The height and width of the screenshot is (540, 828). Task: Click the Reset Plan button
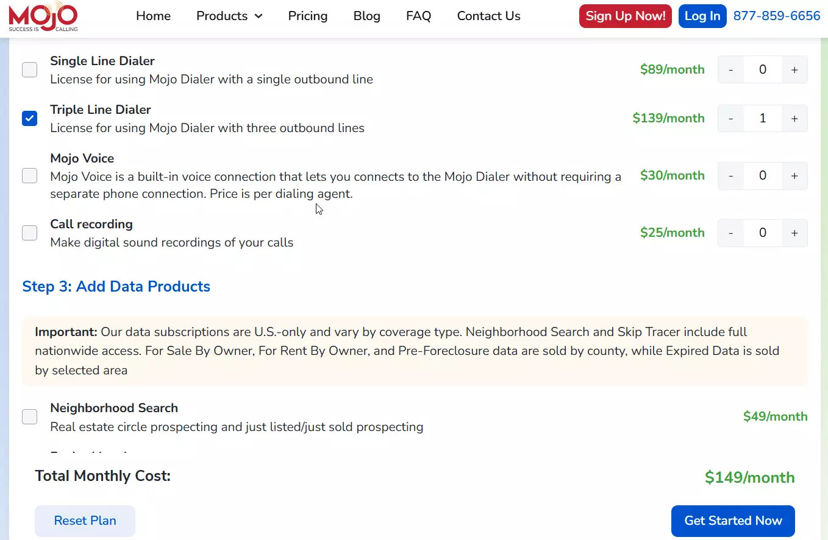[x=85, y=521]
